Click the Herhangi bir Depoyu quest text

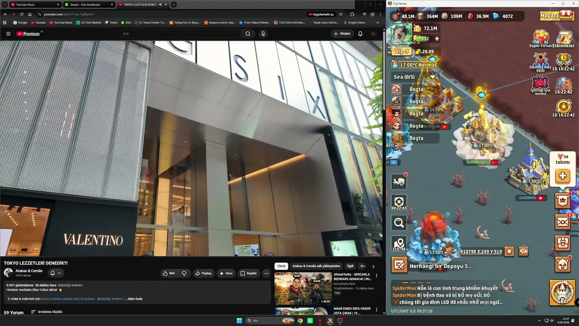(441, 266)
